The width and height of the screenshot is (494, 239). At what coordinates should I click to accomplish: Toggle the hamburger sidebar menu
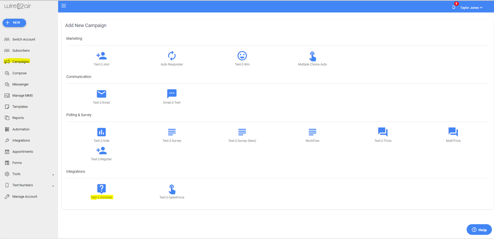click(x=64, y=6)
